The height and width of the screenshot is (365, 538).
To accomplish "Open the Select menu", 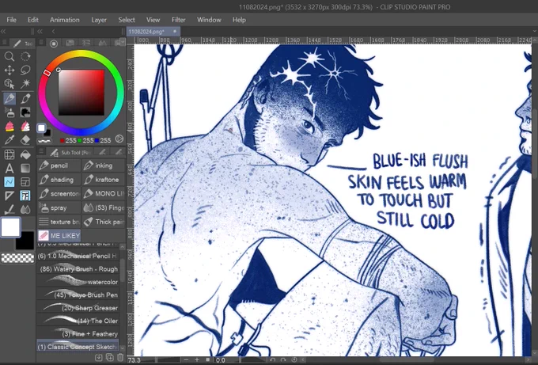I will pos(127,20).
